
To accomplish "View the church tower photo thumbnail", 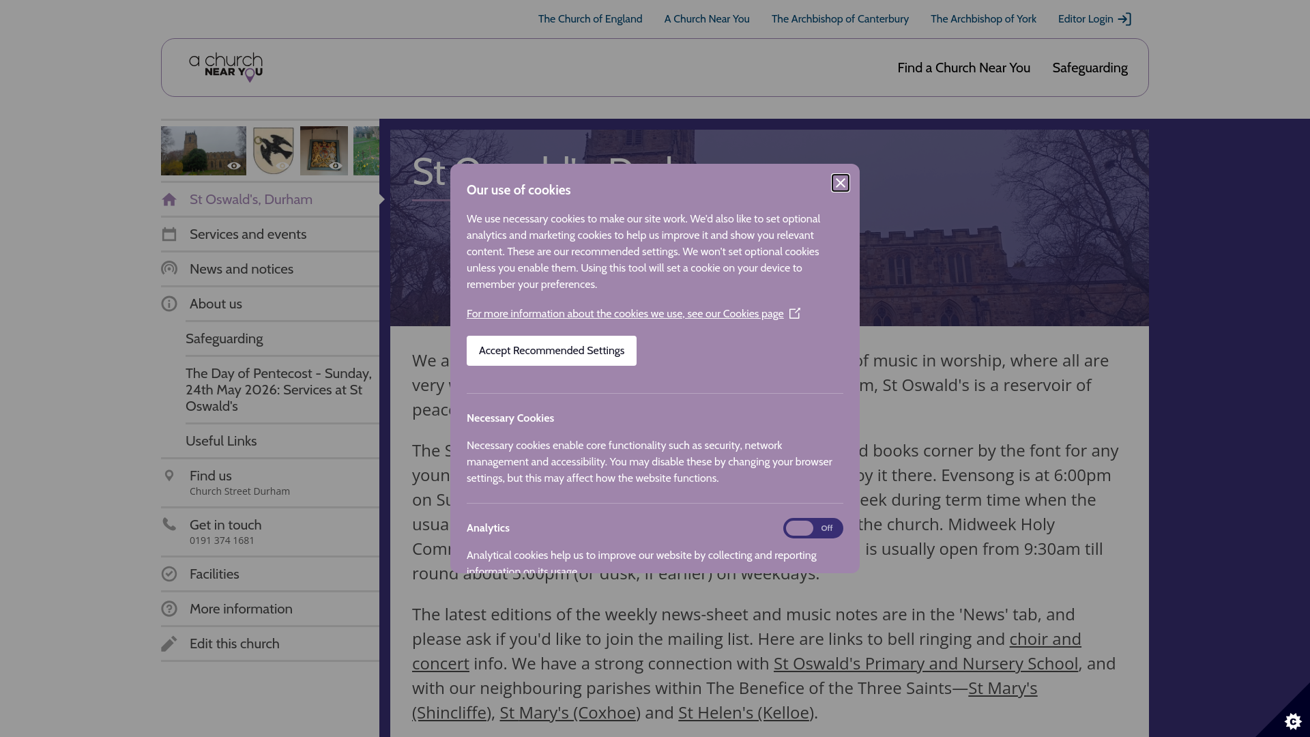I will (203, 151).
